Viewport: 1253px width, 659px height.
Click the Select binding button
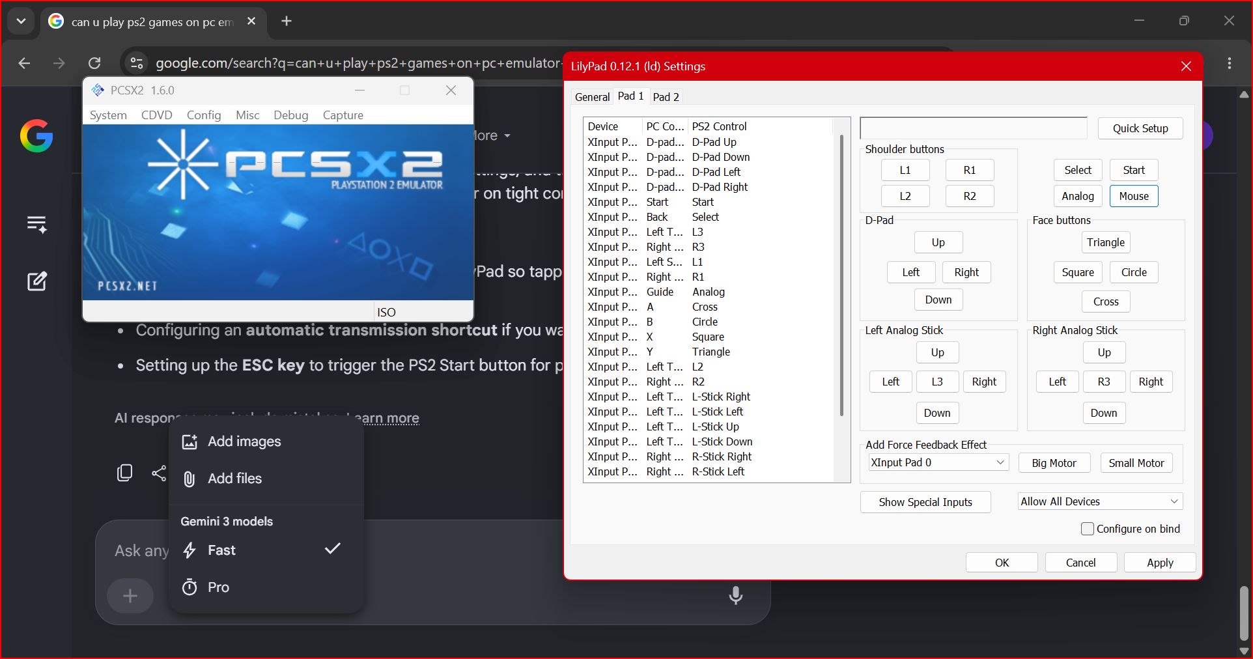1078,170
